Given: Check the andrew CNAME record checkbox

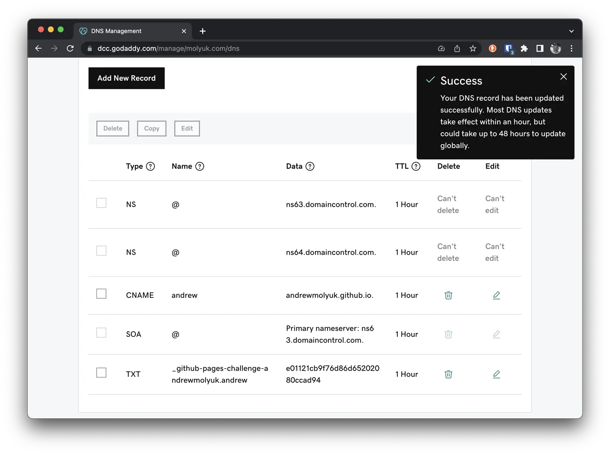Looking at the screenshot, I should tap(101, 294).
